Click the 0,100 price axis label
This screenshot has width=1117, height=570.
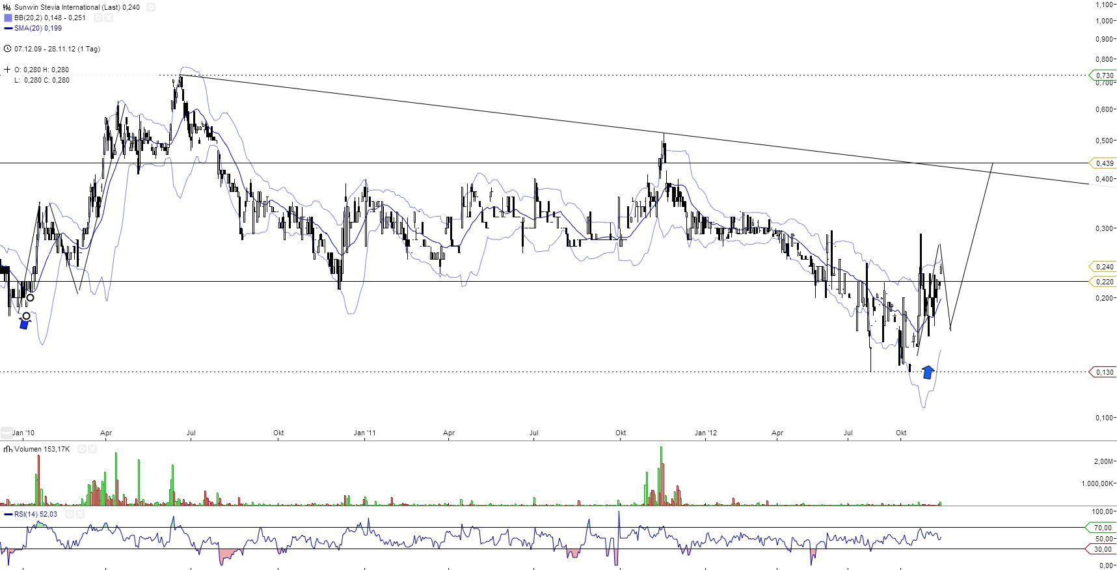click(x=1105, y=418)
